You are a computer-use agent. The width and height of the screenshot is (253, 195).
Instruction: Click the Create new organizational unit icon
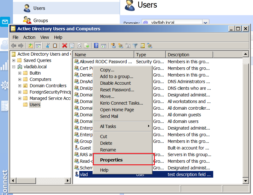point(128,46)
